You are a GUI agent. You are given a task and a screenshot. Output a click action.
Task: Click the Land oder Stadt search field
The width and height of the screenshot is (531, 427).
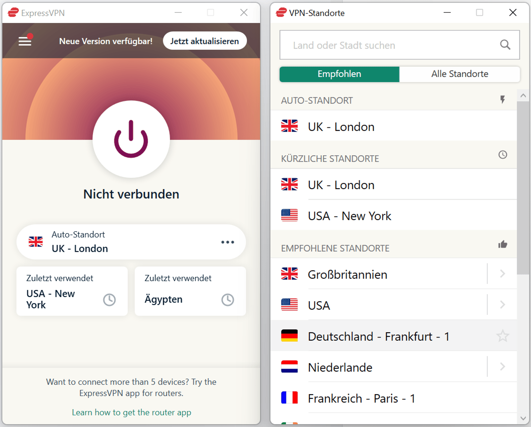382,45
